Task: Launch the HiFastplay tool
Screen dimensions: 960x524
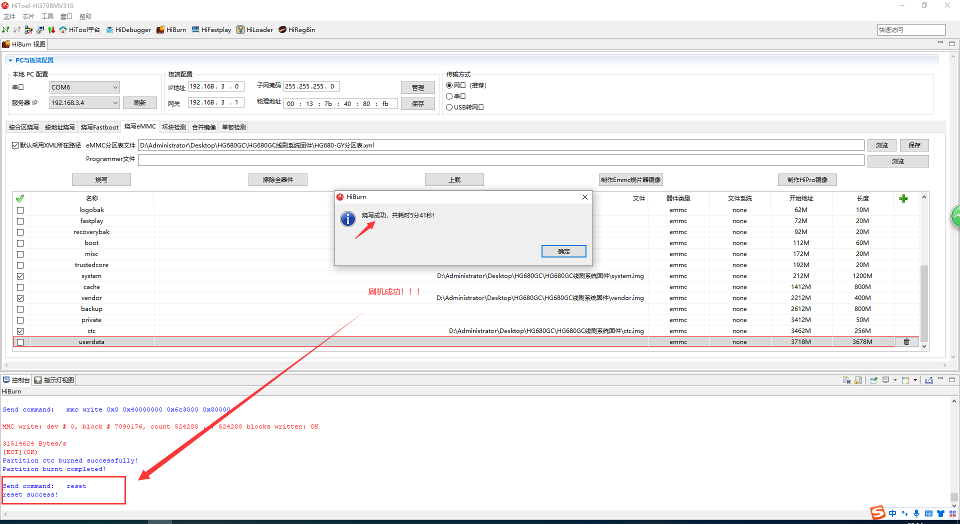Action: [x=211, y=29]
